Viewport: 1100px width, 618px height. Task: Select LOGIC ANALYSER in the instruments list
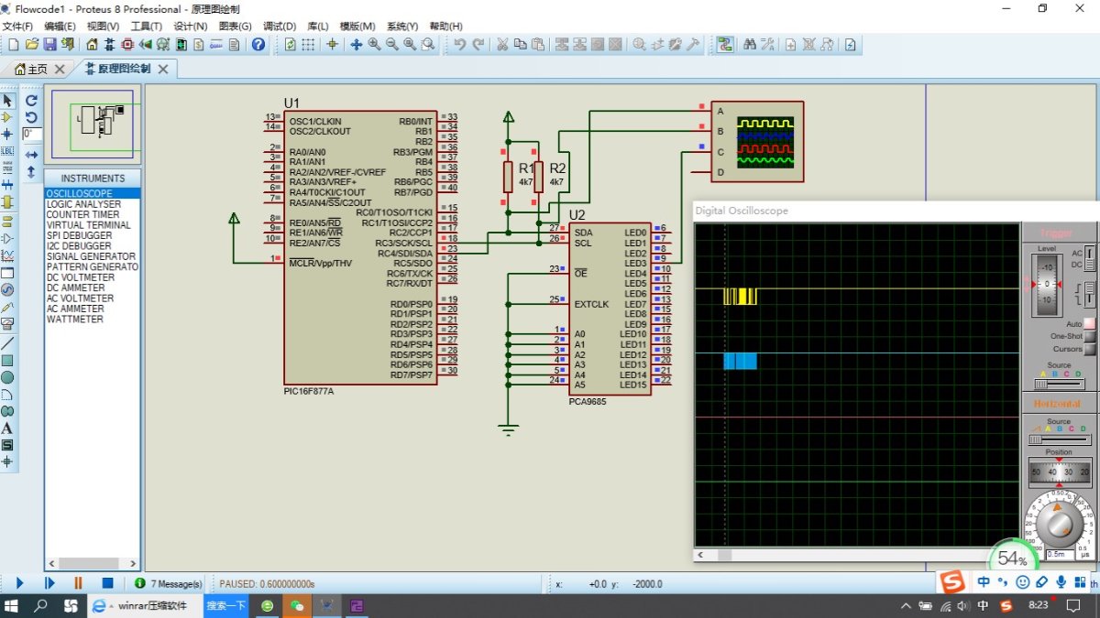pyautogui.click(x=92, y=204)
